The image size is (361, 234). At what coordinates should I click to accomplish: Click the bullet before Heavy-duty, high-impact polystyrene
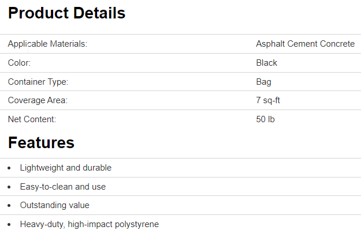[9, 225]
